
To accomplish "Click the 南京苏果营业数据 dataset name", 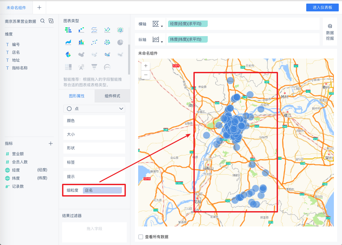I will point(20,21).
